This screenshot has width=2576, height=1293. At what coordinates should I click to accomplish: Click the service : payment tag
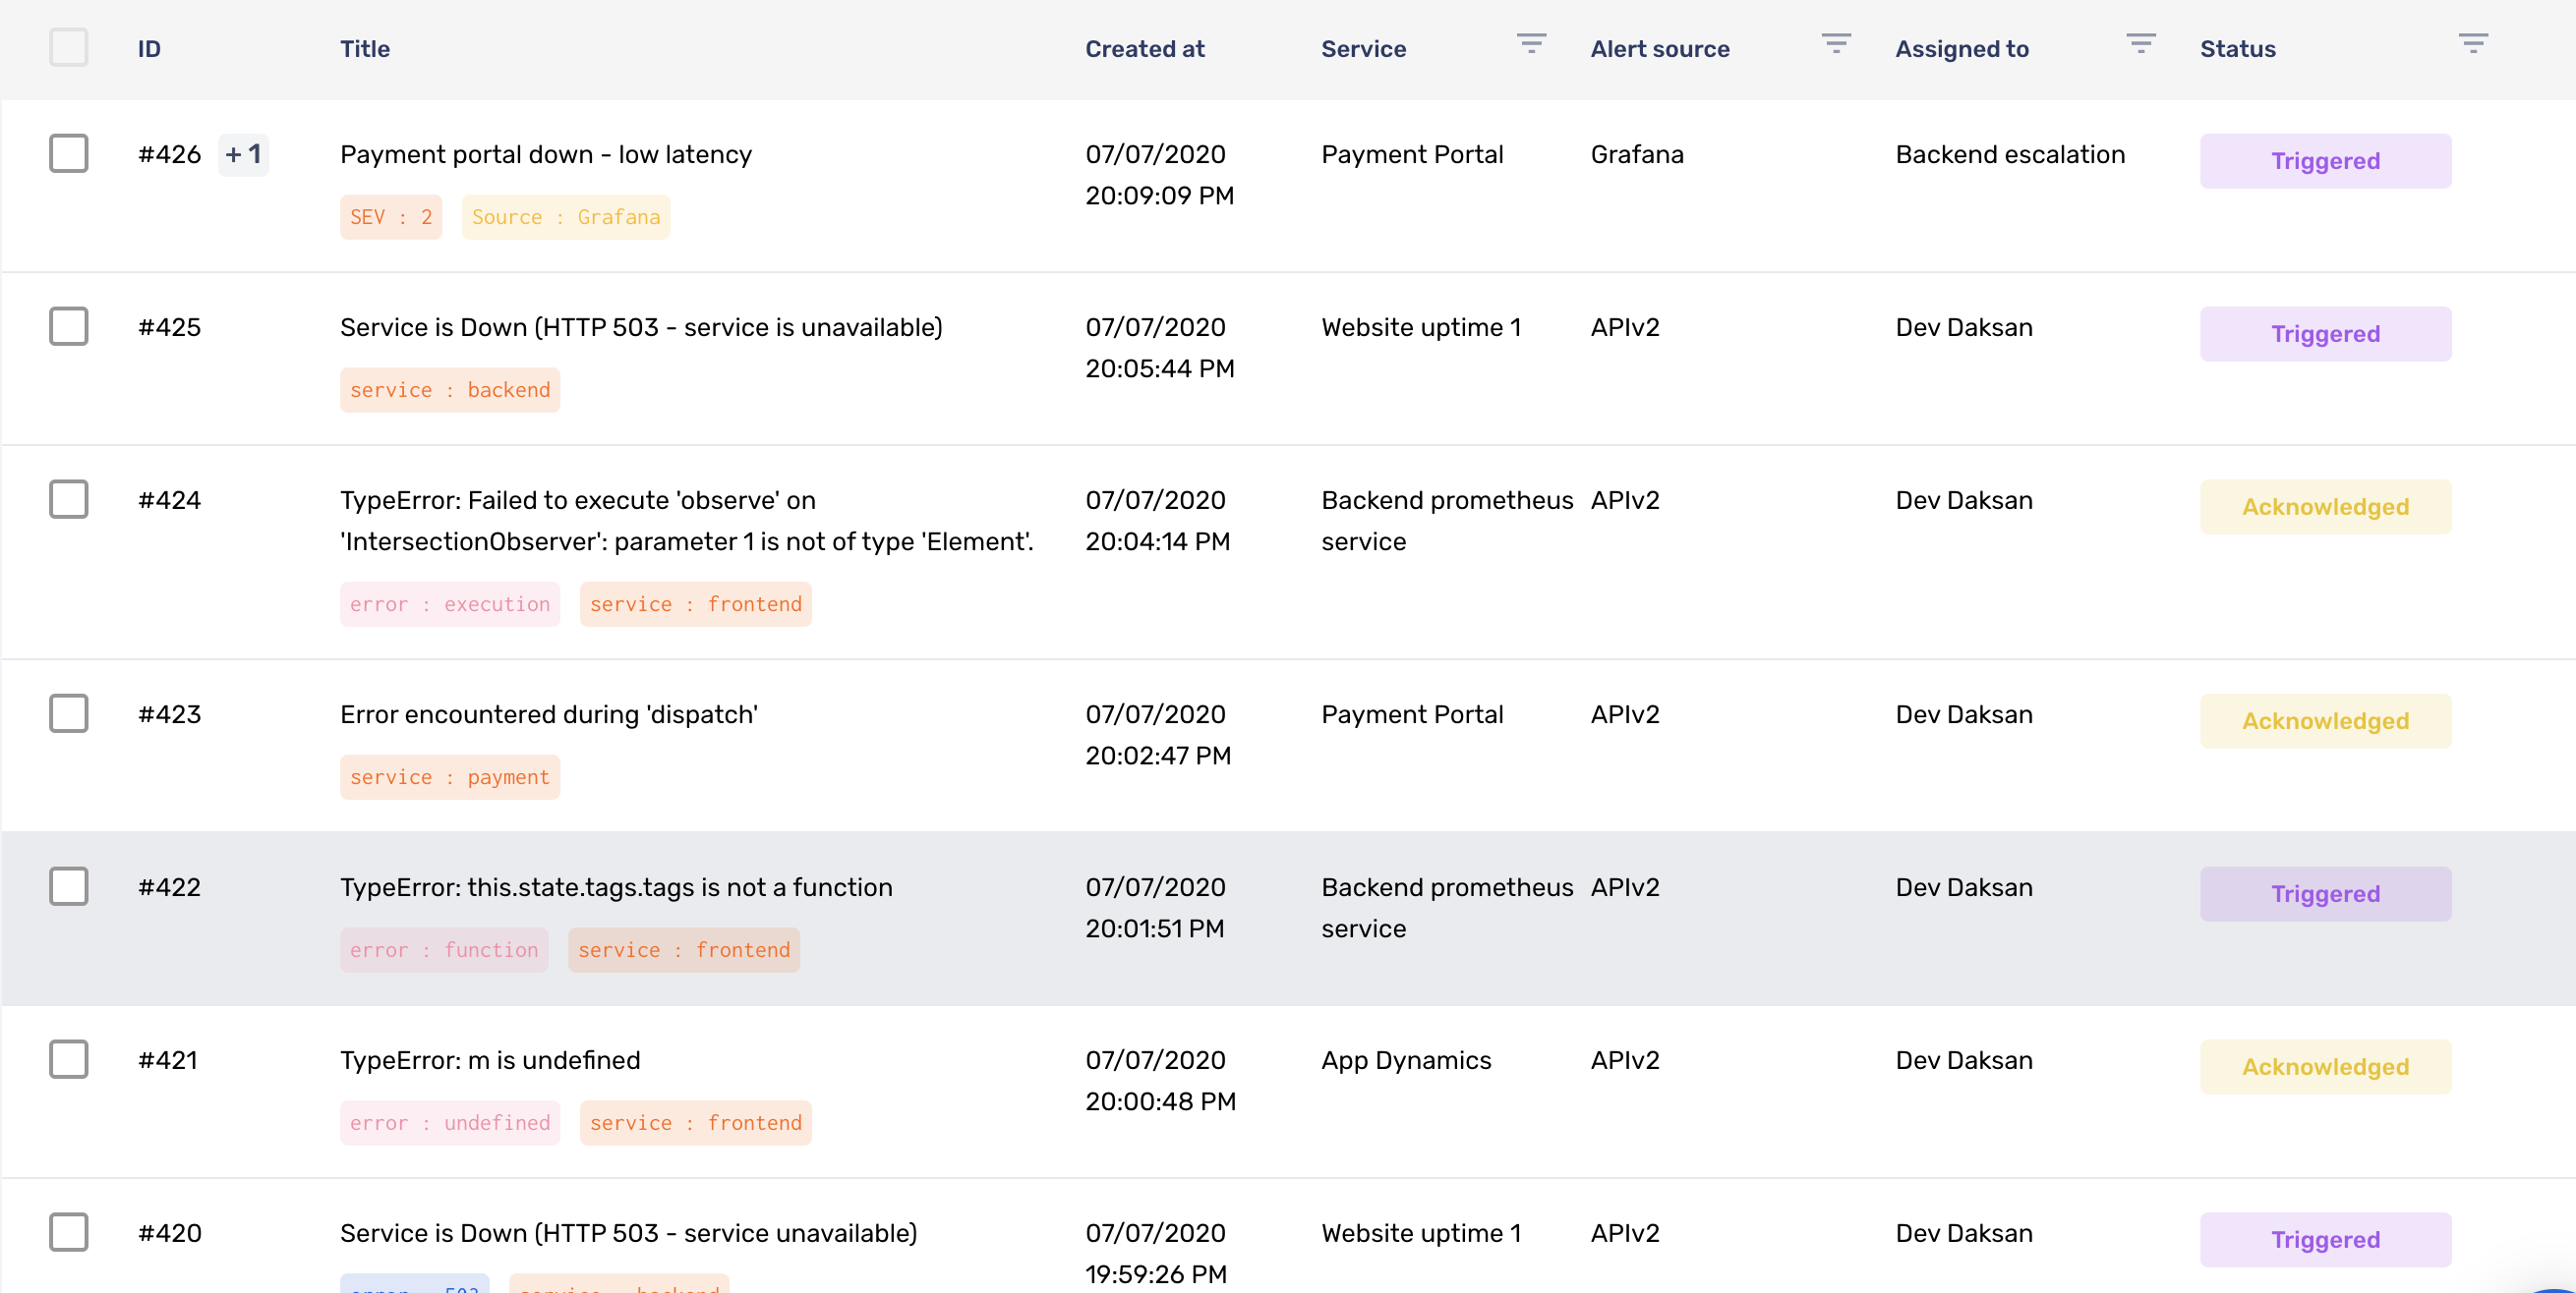449,776
